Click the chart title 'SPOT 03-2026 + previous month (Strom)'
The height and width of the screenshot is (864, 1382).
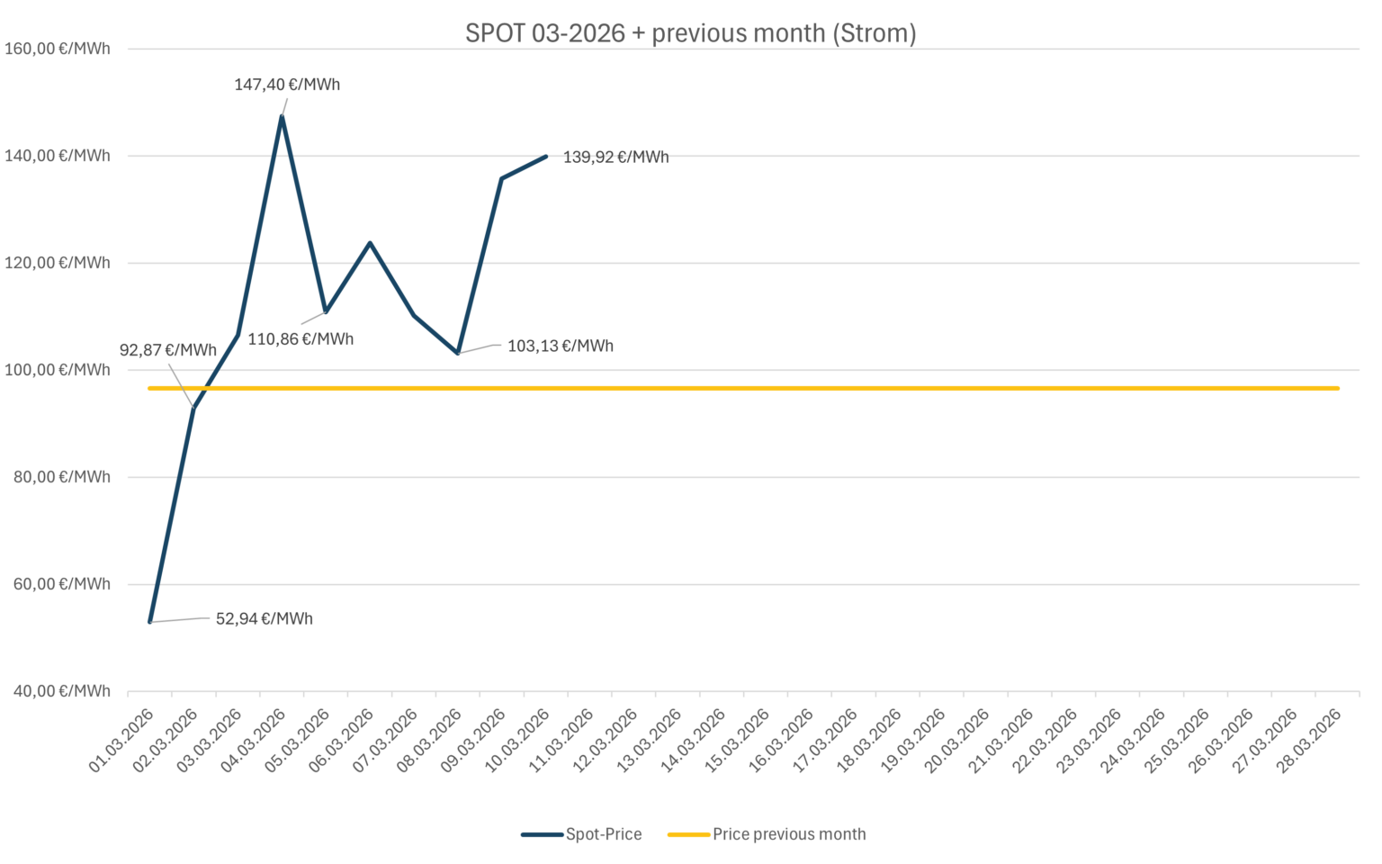click(x=690, y=33)
